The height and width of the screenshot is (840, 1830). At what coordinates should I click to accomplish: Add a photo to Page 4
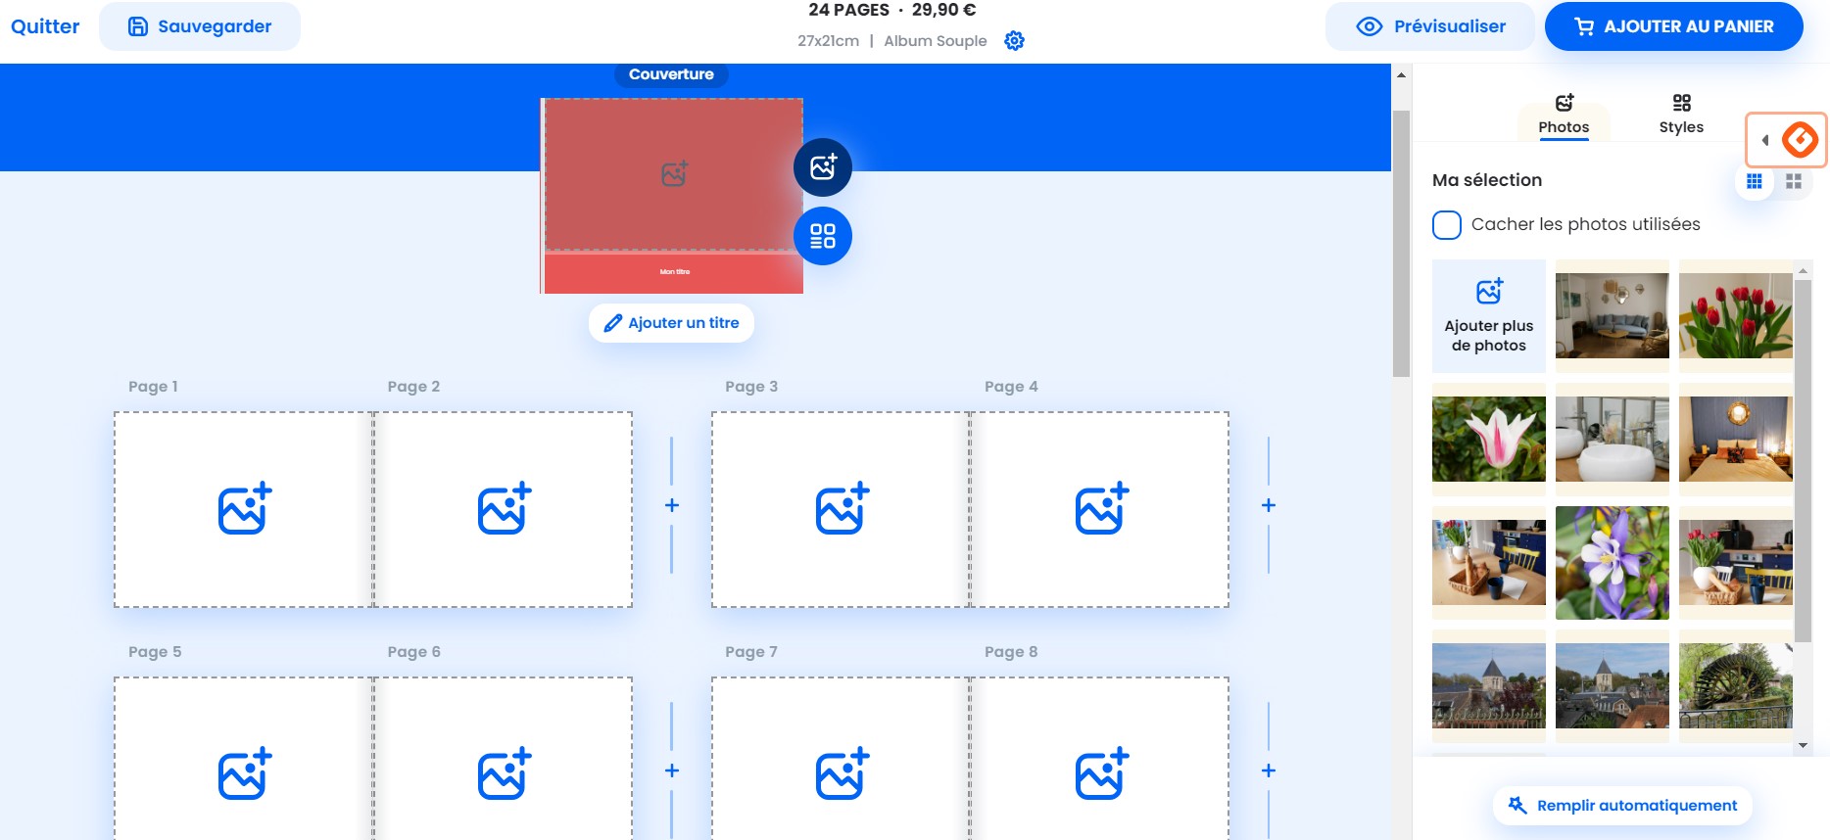tap(1101, 509)
